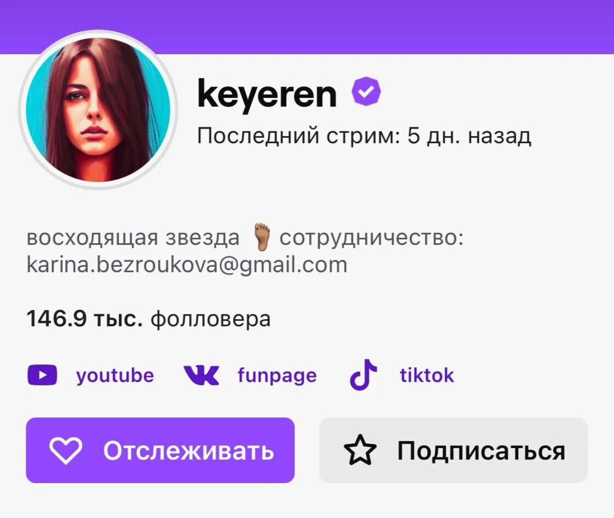Click the 'Последний стрим: 5 дн. назад' text
The image size is (614, 518).
(x=364, y=136)
